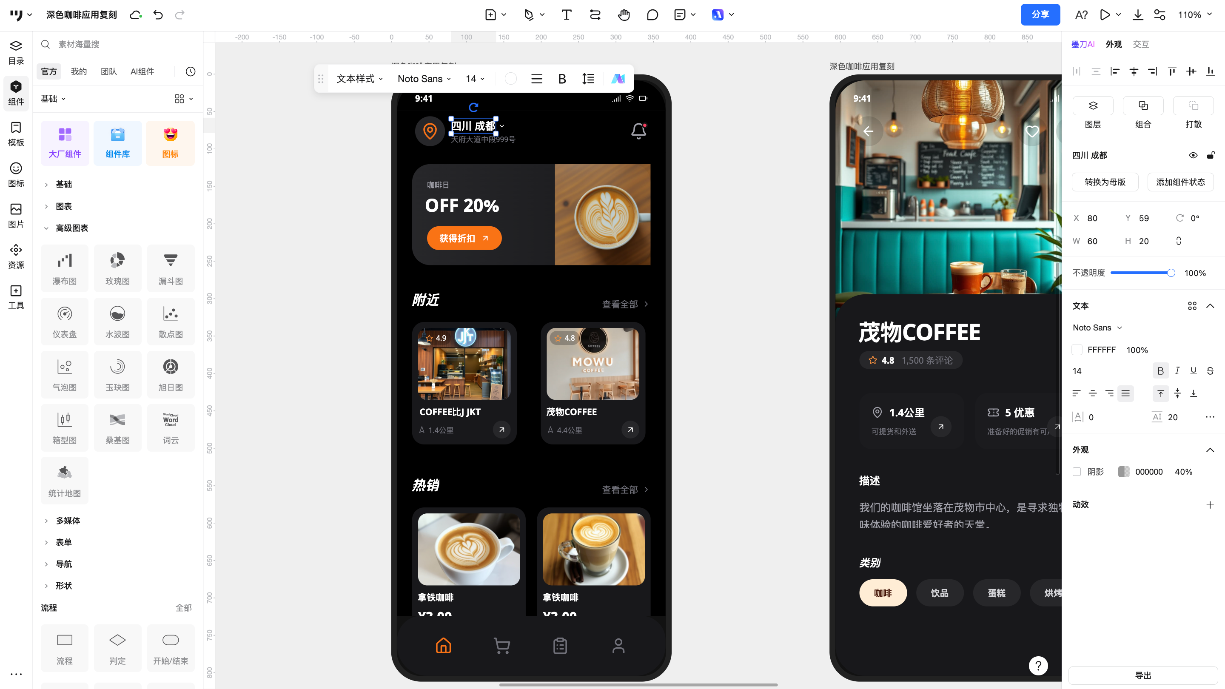
Task: Toggle visibility eye for 四川 成都 layer
Action: pos(1193,156)
